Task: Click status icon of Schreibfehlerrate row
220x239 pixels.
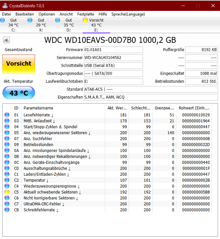Action: (7, 210)
